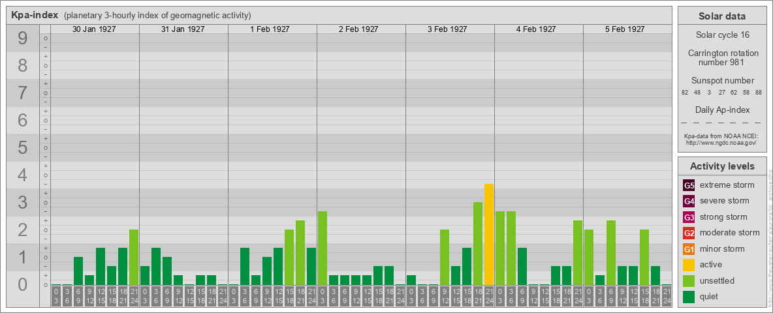Click the 4 Feb 1927 date header
This screenshot has width=773, height=313.
536,29
